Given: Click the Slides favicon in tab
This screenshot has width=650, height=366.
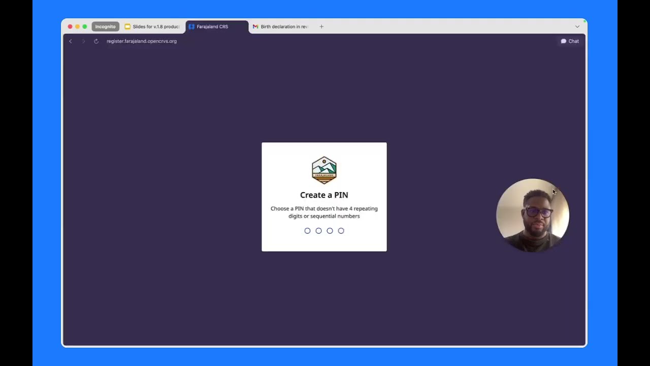Looking at the screenshot, I should pyautogui.click(x=127, y=26).
